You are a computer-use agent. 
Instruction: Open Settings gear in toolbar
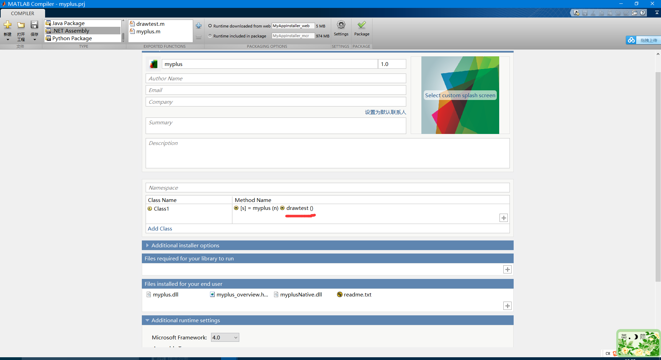[341, 28]
